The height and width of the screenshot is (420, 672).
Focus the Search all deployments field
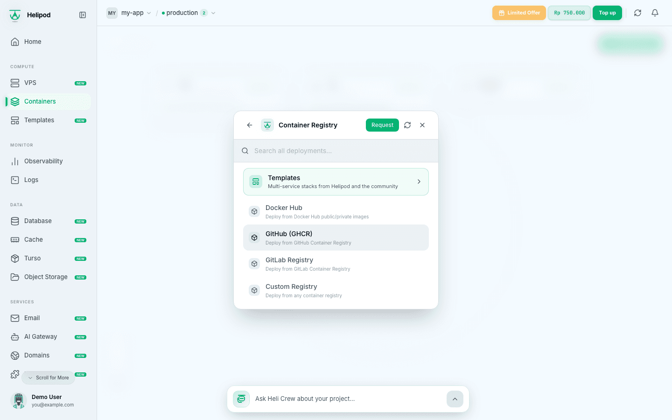[x=336, y=151]
